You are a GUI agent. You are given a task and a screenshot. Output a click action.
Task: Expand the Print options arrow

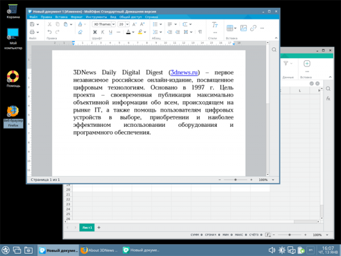click(38, 32)
